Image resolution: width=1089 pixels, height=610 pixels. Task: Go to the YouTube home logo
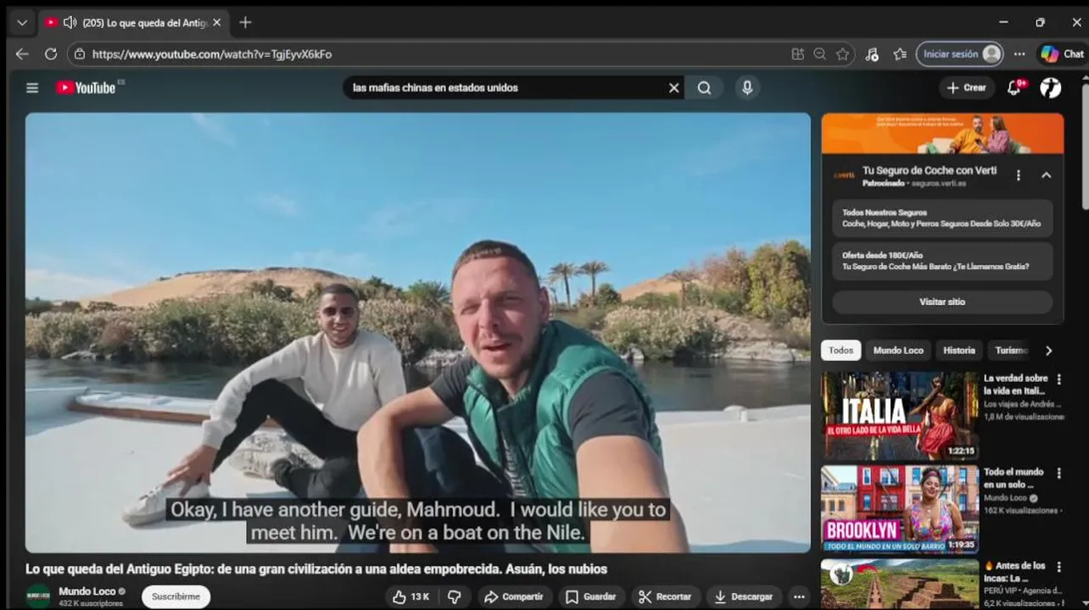tap(86, 87)
